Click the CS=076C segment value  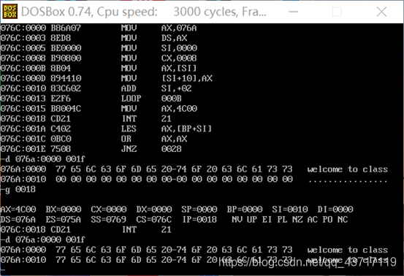(154, 219)
